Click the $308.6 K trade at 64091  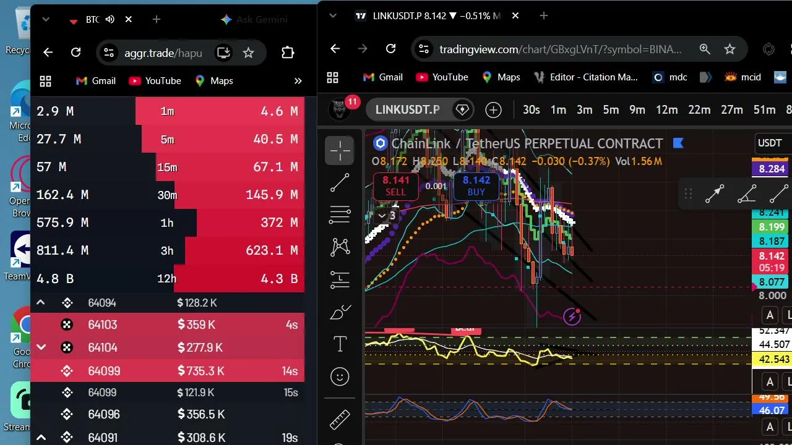coord(167,438)
